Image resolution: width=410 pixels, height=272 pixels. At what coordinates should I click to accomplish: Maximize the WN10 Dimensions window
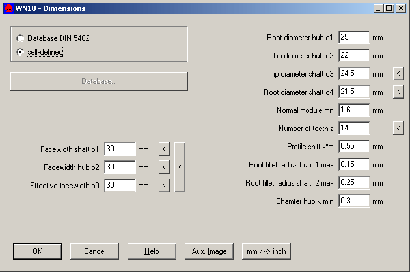pyautogui.click(x=390, y=8)
